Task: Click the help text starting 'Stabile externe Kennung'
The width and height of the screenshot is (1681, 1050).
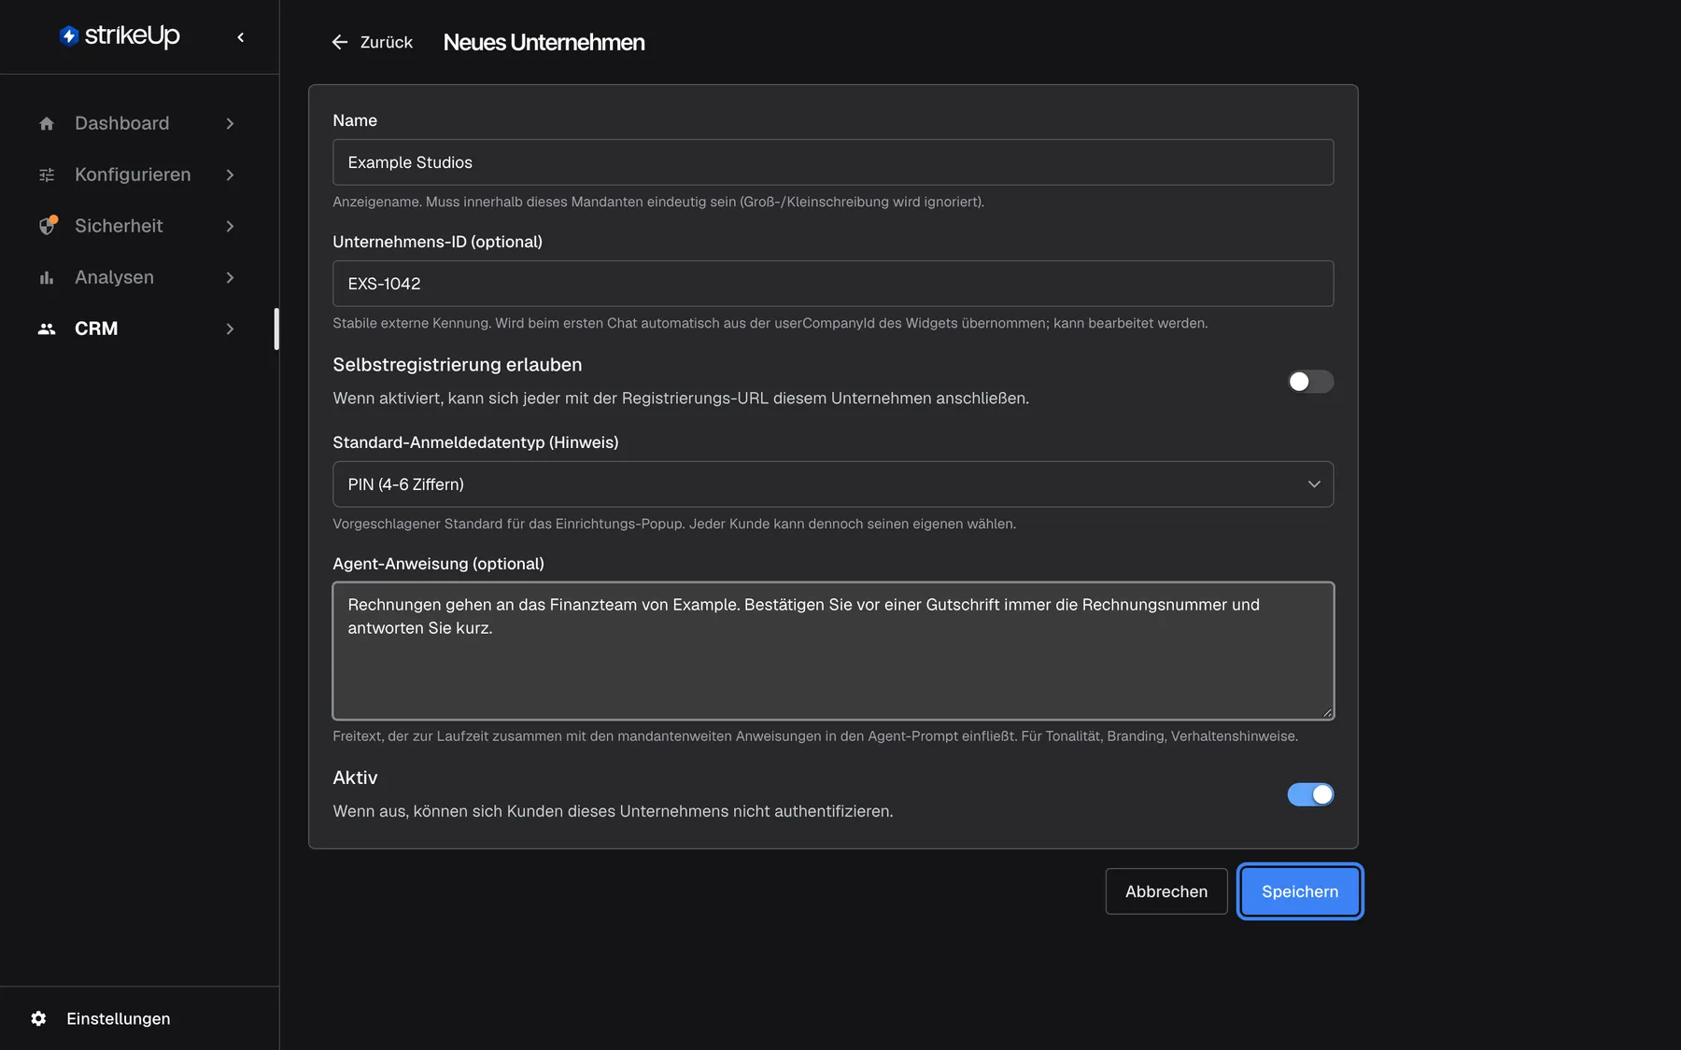Action: [770, 323]
